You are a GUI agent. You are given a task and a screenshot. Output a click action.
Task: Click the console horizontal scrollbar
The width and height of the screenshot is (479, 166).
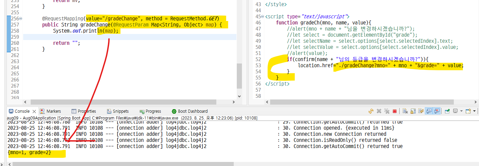[x=123, y=164]
